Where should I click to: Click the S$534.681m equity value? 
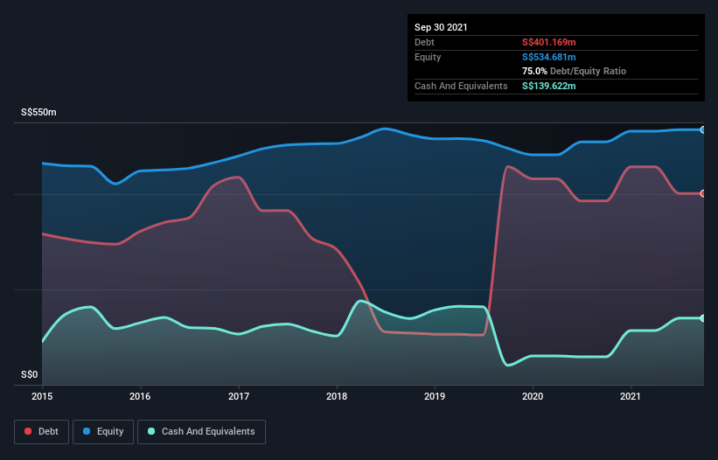tap(549, 57)
